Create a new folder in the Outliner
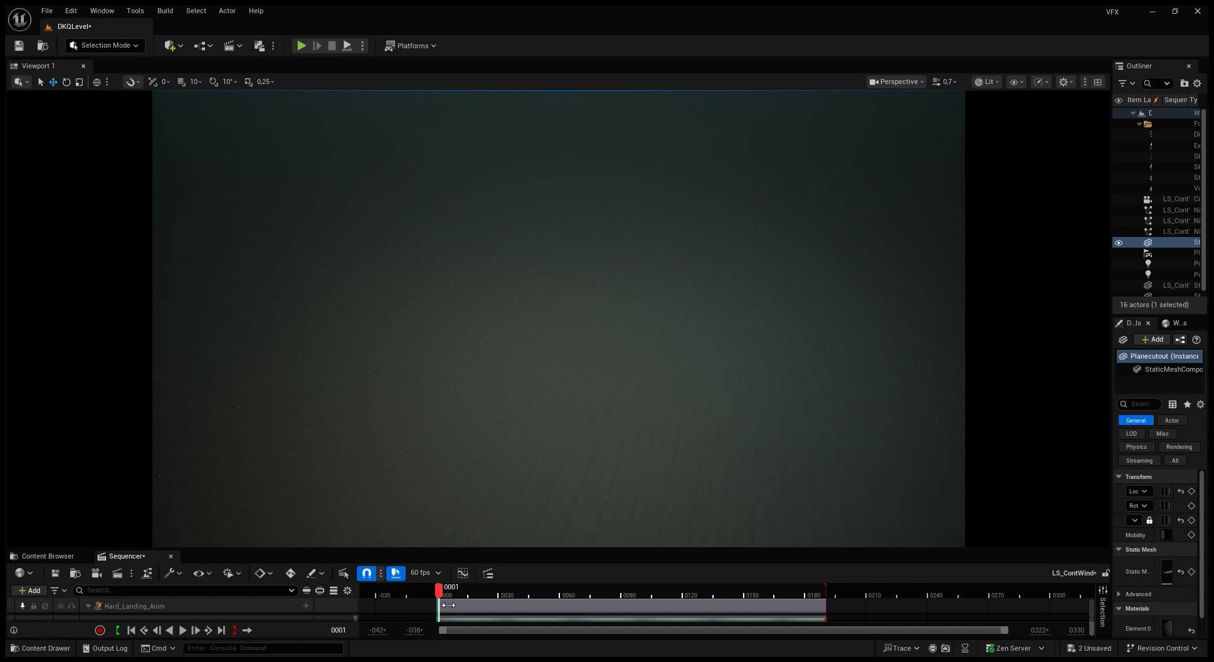1214x662 pixels. pos(1184,83)
